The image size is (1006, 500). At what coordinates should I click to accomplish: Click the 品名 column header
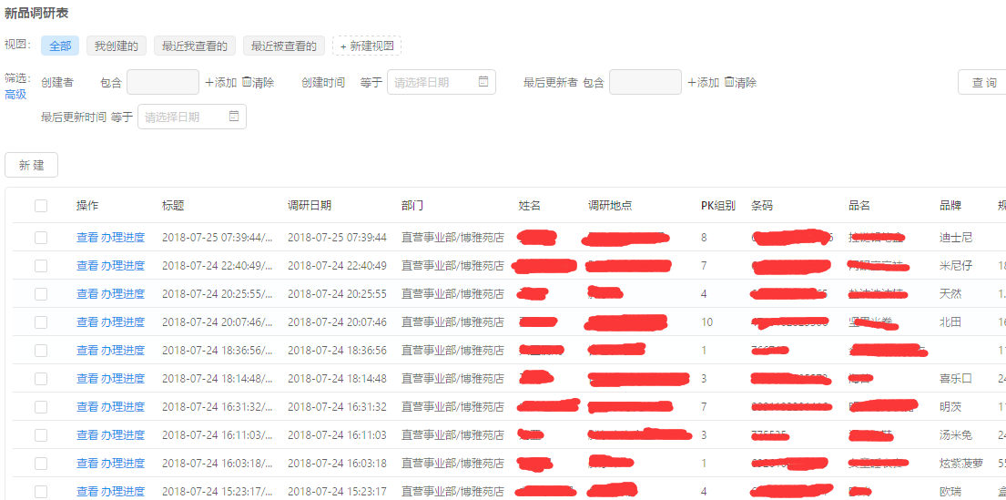pos(859,206)
